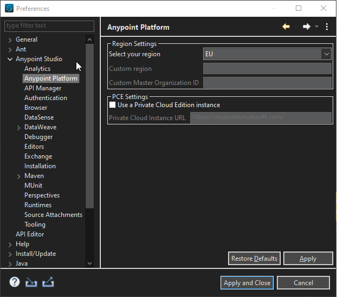Open Tooling preferences
This screenshot has height=297, width=337.
point(35,225)
